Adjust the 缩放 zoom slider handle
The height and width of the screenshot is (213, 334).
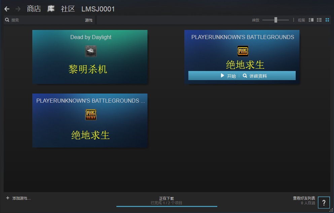click(275, 20)
